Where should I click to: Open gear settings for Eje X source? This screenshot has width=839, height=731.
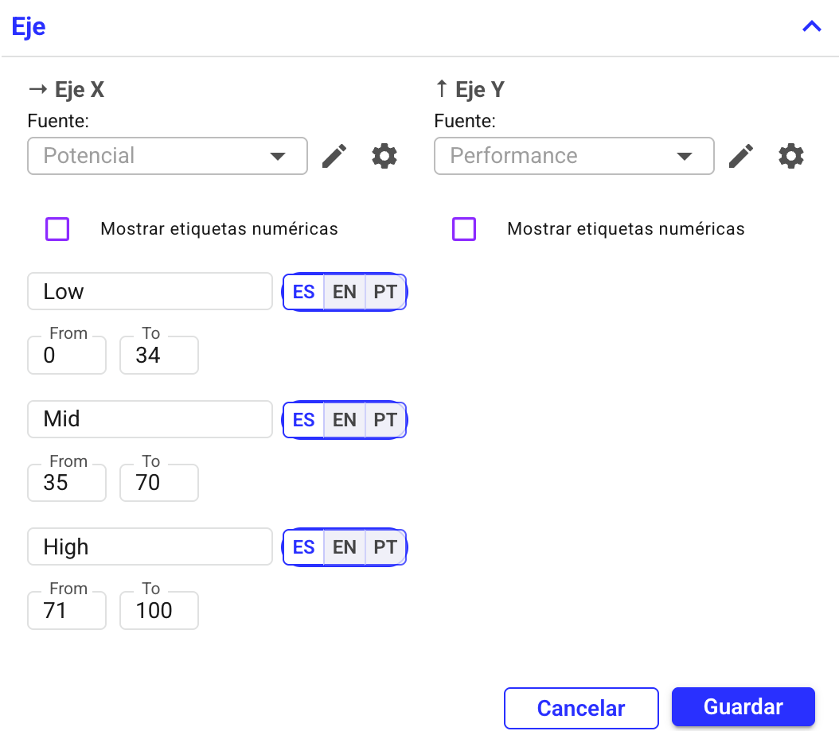[x=384, y=156]
